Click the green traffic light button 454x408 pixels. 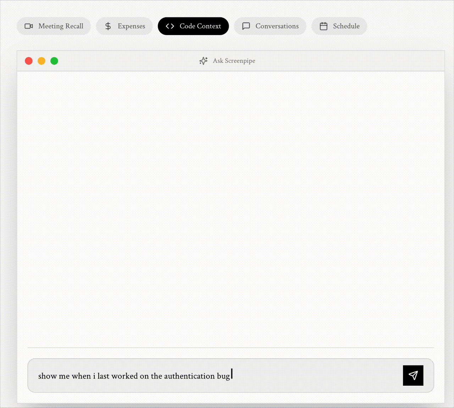pos(54,61)
